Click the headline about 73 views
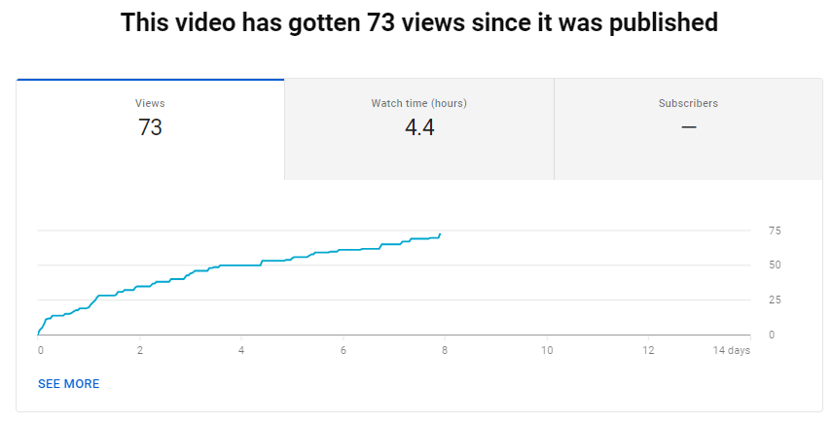The height and width of the screenshot is (424, 833). 418,22
